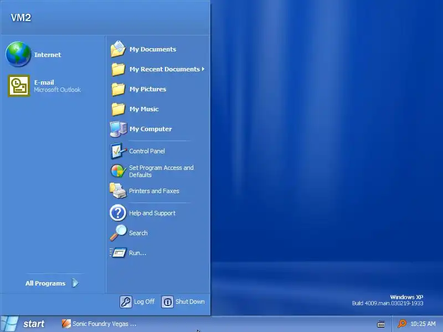This screenshot has width=443, height=332.
Task: Click the Log Off key icon
Action: [126, 302]
